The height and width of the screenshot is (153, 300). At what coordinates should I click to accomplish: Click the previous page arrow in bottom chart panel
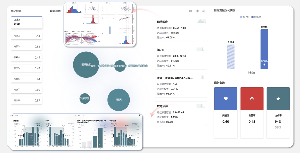[76, 115]
